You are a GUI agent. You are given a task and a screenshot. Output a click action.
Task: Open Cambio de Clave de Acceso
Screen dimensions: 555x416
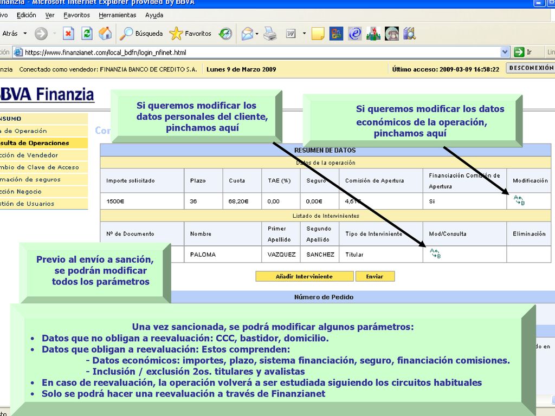43,167
